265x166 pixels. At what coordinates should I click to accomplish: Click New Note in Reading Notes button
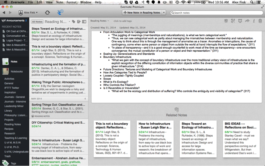tap(142, 12)
